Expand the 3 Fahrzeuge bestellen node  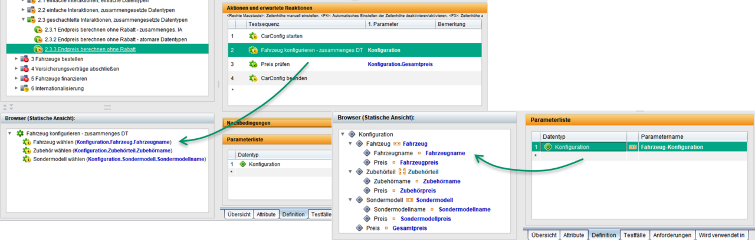click(17, 59)
